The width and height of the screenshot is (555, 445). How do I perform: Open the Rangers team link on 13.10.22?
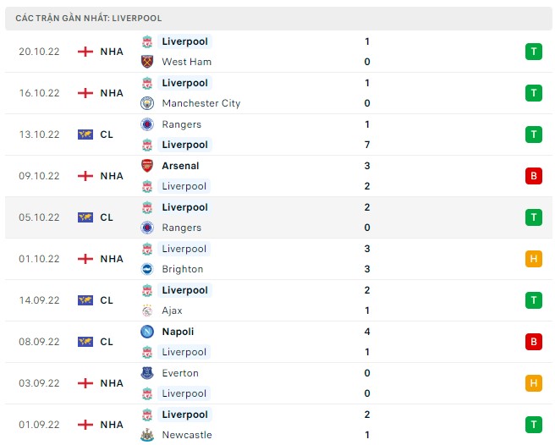182,124
